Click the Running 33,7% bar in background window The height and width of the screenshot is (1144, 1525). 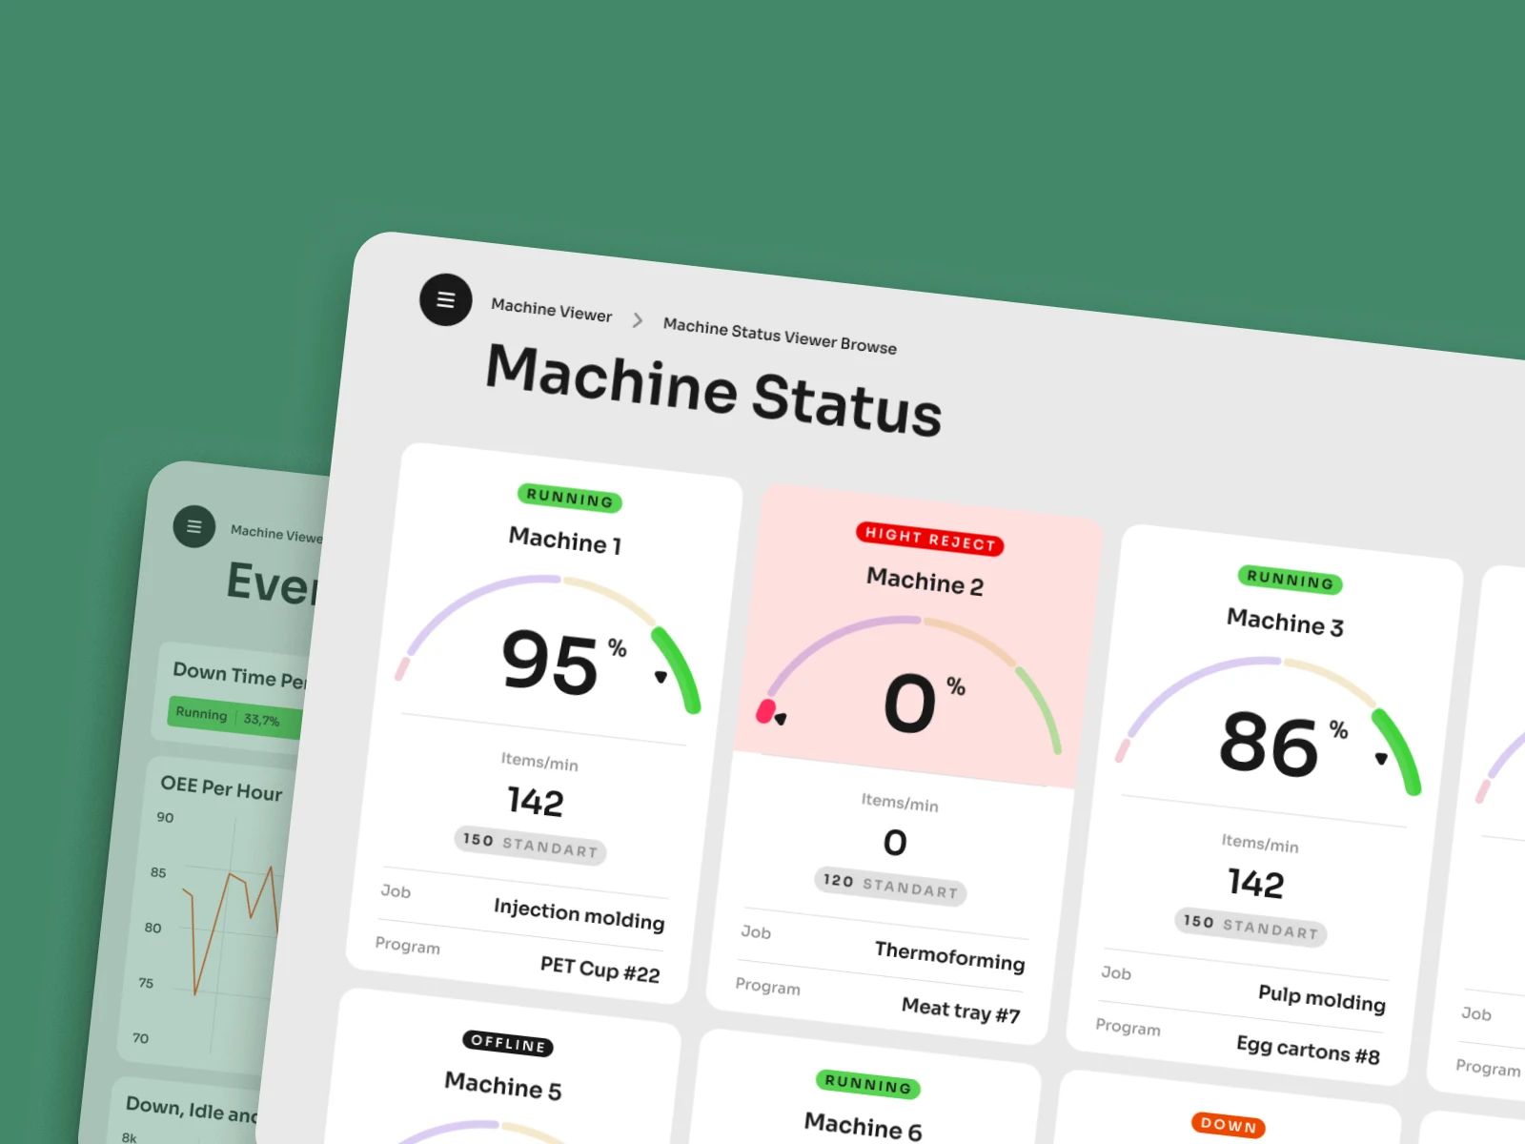(x=234, y=717)
